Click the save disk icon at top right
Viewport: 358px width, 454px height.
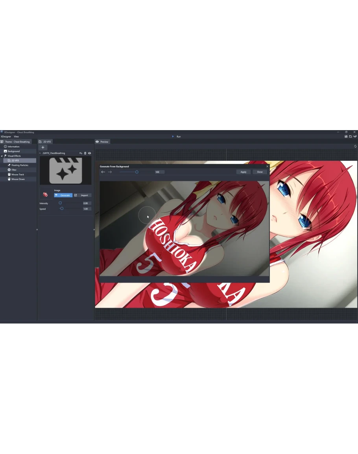[346, 136]
